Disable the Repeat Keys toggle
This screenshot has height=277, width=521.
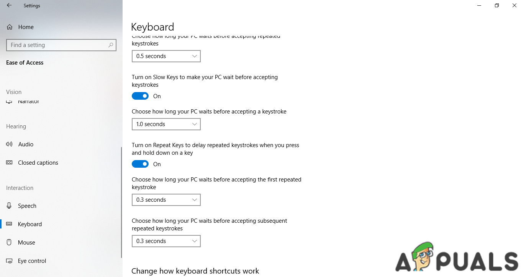point(140,164)
